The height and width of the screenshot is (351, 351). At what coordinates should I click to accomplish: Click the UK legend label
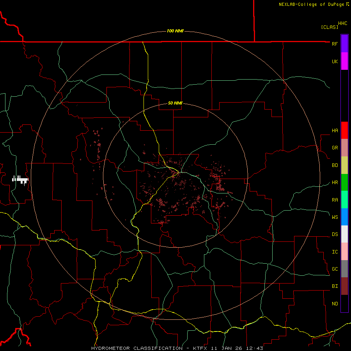[335, 62]
